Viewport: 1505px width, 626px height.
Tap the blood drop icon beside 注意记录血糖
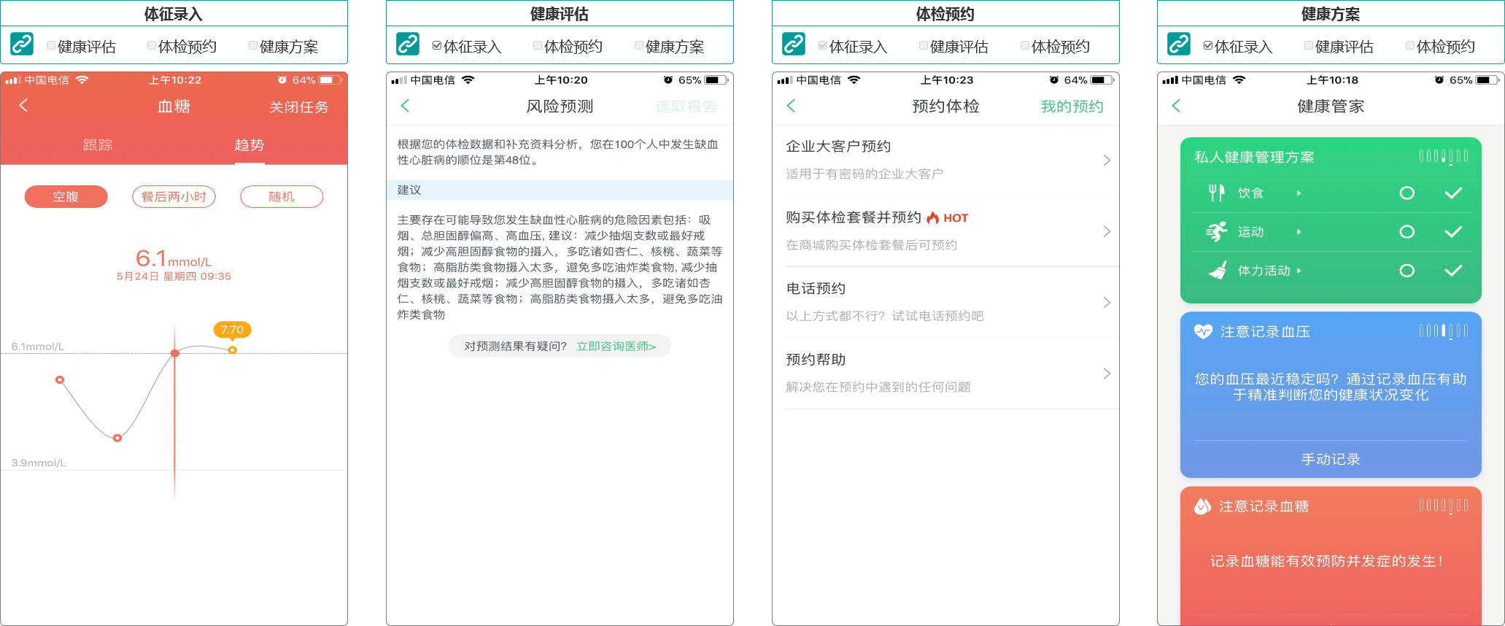(1202, 506)
